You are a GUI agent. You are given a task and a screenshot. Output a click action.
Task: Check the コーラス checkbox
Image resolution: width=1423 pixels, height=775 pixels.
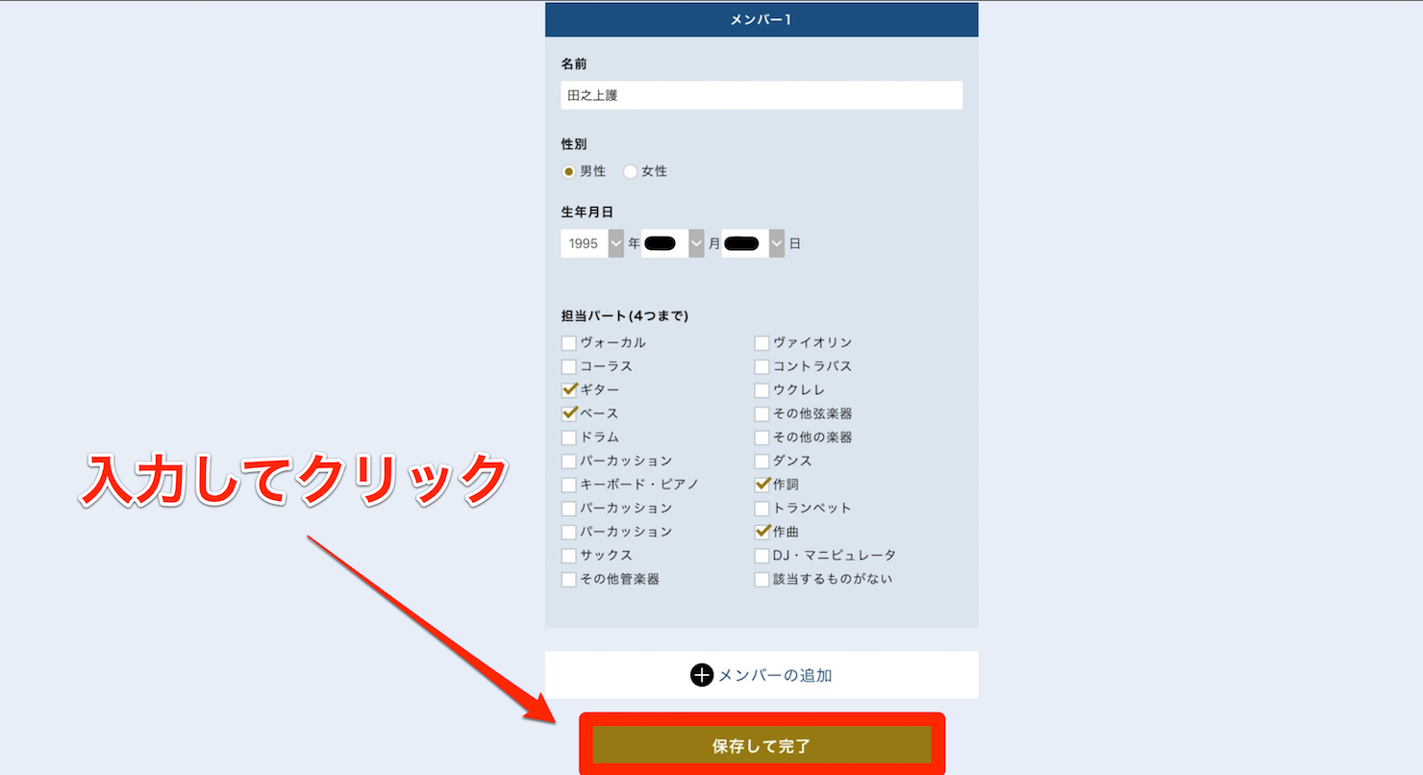[x=569, y=366]
